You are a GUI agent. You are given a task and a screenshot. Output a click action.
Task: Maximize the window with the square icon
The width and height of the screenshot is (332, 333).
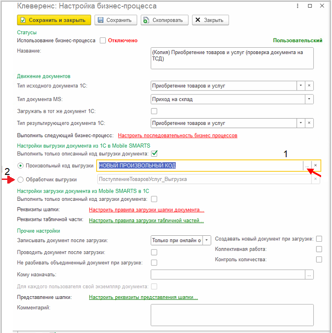coord(310,6)
